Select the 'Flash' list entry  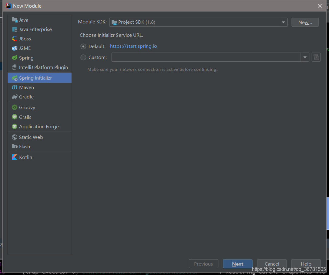tap(39, 146)
